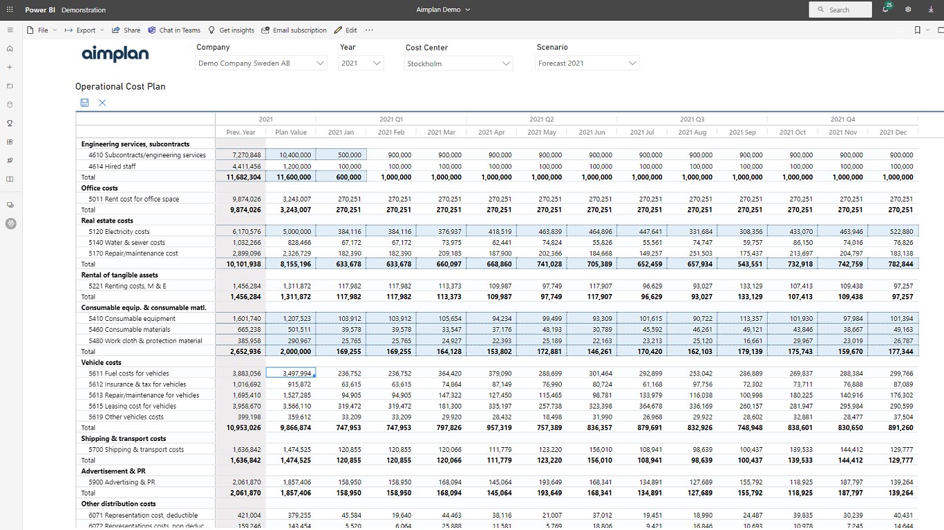Open the File menu
944x530 pixels.
[x=41, y=30]
